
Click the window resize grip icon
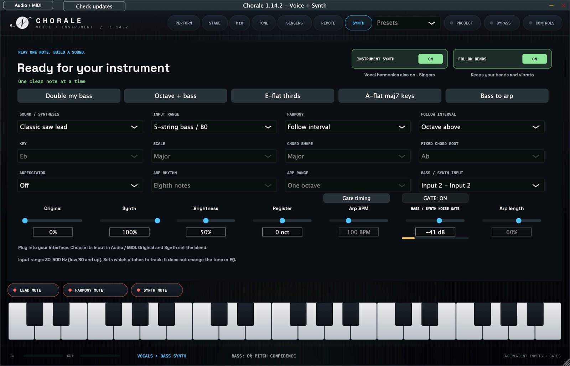(x=566, y=362)
